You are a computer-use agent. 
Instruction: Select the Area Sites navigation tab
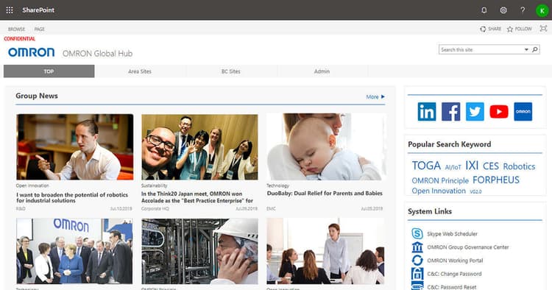pyautogui.click(x=140, y=71)
